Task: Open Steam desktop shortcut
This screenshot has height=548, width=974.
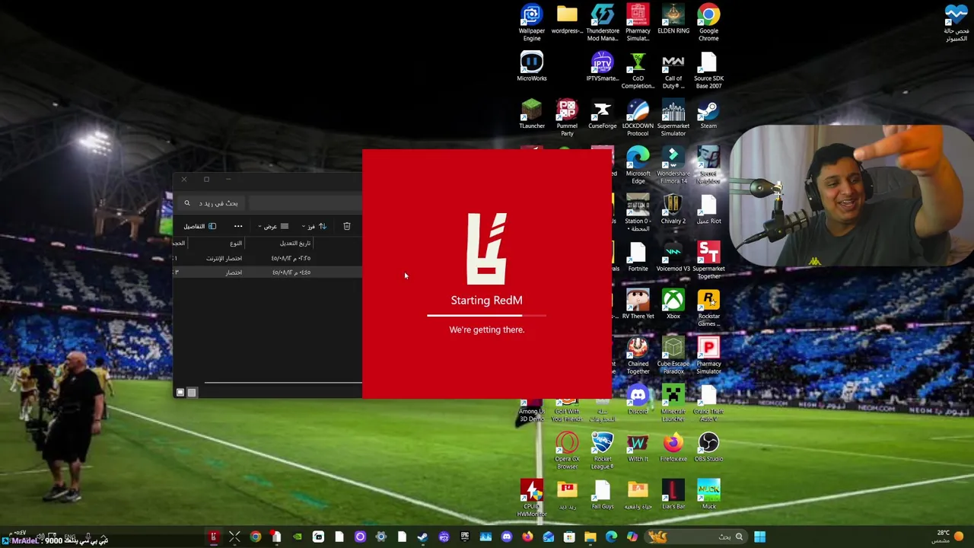Action: [x=708, y=113]
